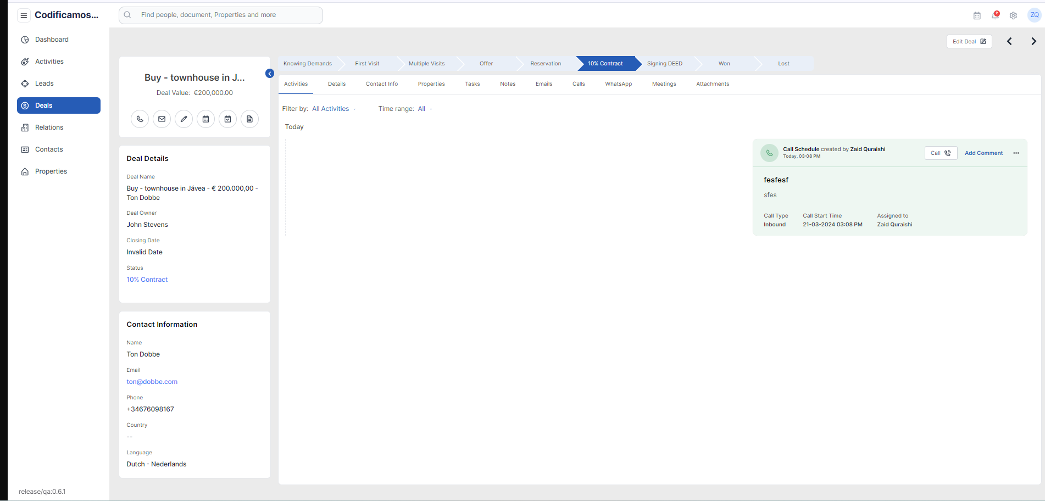The image size is (1045, 501).
Task: Open the three-dot menu on call schedule card
Action: [1016, 153]
